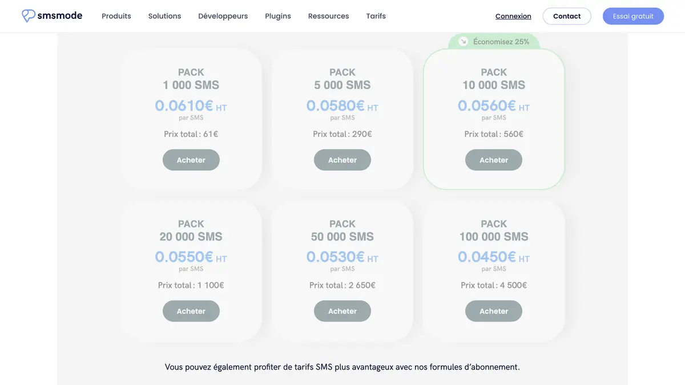
Task: Click the 'PACK 5 000 SMS' title
Action: pyautogui.click(x=342, y=79)
